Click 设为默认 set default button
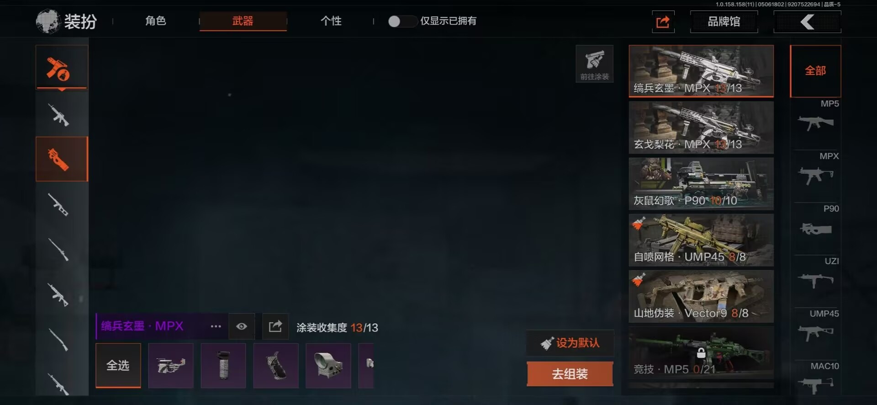877x405 pixels. pos(570,343)
